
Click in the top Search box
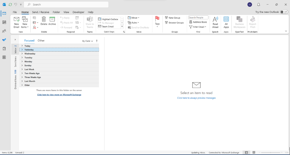coord(66,5)
